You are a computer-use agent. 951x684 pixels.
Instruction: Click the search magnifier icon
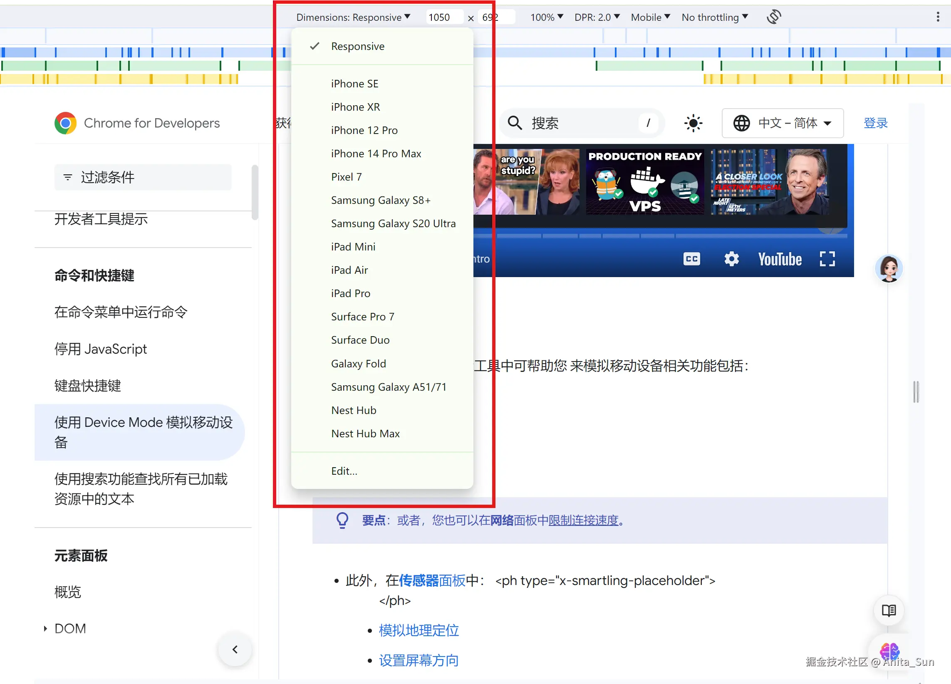click(x=515, y=123)
